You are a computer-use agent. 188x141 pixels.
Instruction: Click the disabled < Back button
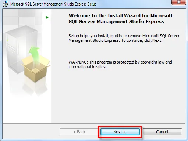point(79,132)
